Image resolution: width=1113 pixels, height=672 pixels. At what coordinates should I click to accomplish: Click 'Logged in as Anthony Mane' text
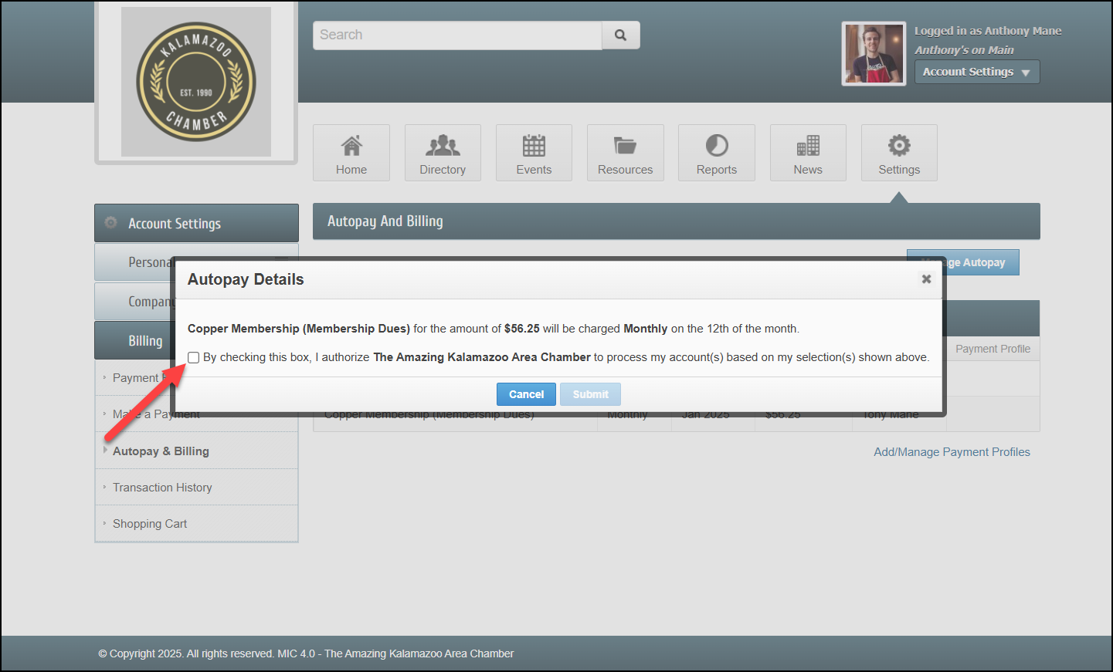pyautogui.click(x=988, y=31)
